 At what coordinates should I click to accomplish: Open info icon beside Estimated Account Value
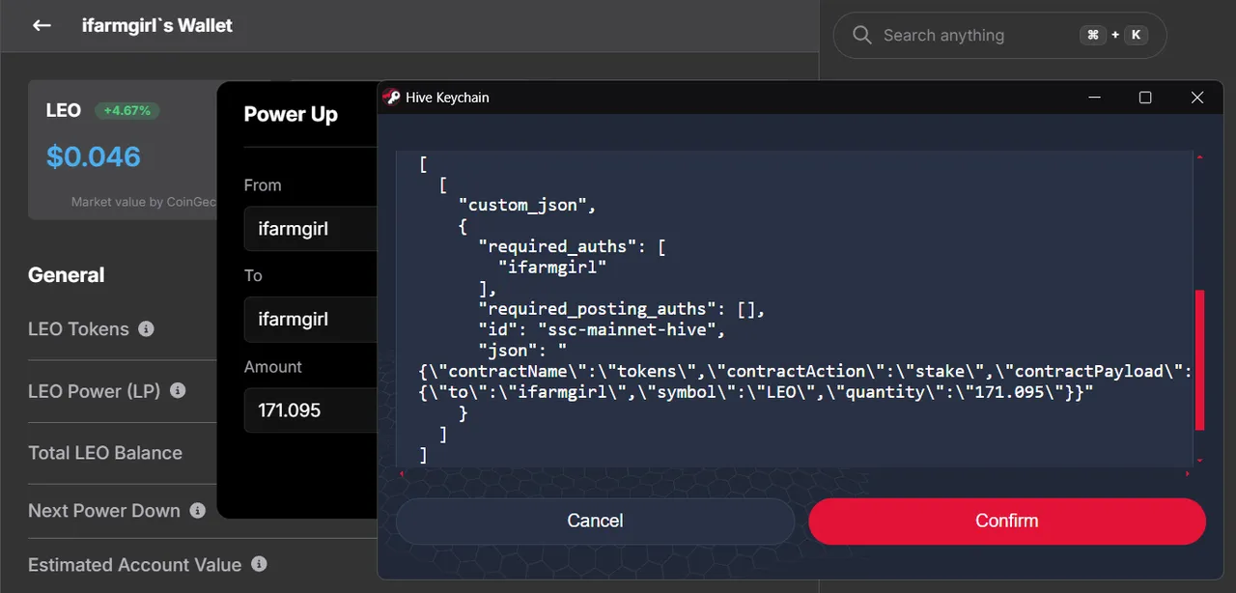(259, 564)
